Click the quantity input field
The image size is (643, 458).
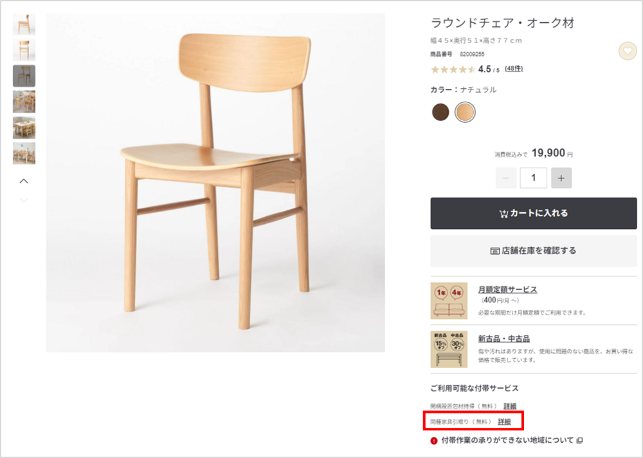pyautogui.click(x=533, y=178)
